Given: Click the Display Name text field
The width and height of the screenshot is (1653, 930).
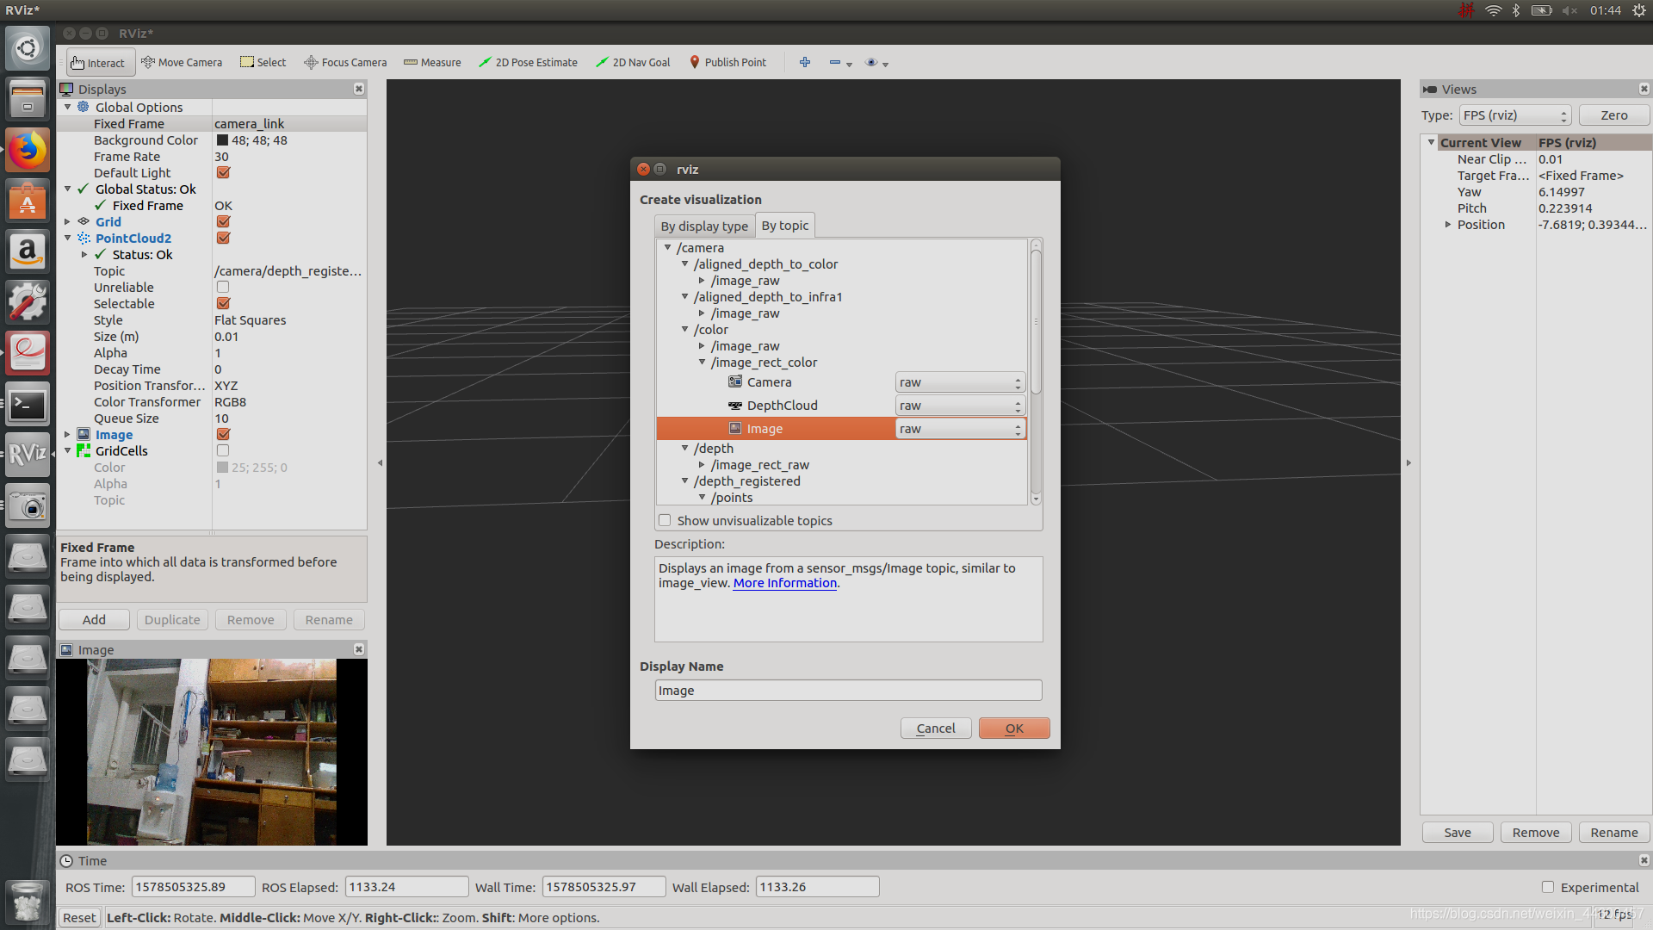Looking at the screenshot, I should pyautogui.click(x=847, y=691).
